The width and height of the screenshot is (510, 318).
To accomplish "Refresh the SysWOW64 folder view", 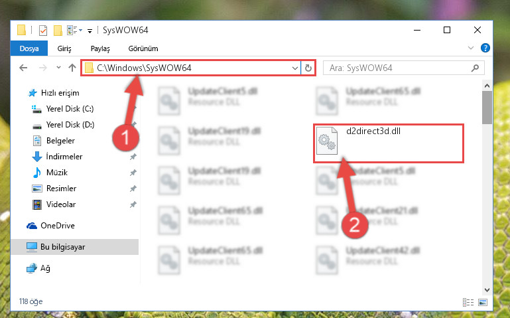I will coord(308,68).
